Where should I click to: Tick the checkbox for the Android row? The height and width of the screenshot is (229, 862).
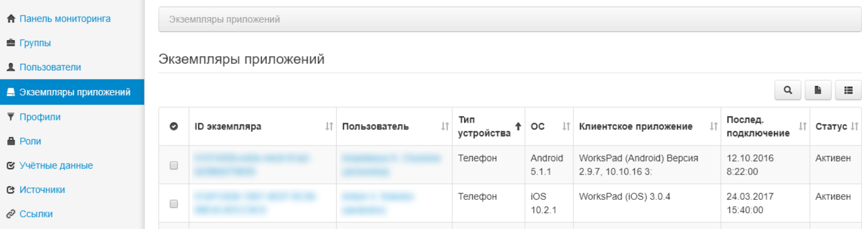[x=174, y=165]
